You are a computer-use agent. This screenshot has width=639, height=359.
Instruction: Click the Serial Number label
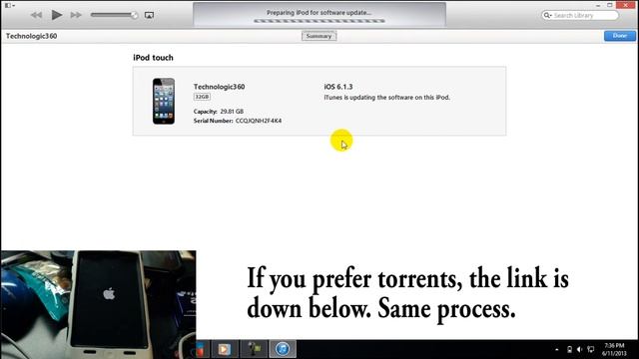click(x=213, y=121)
